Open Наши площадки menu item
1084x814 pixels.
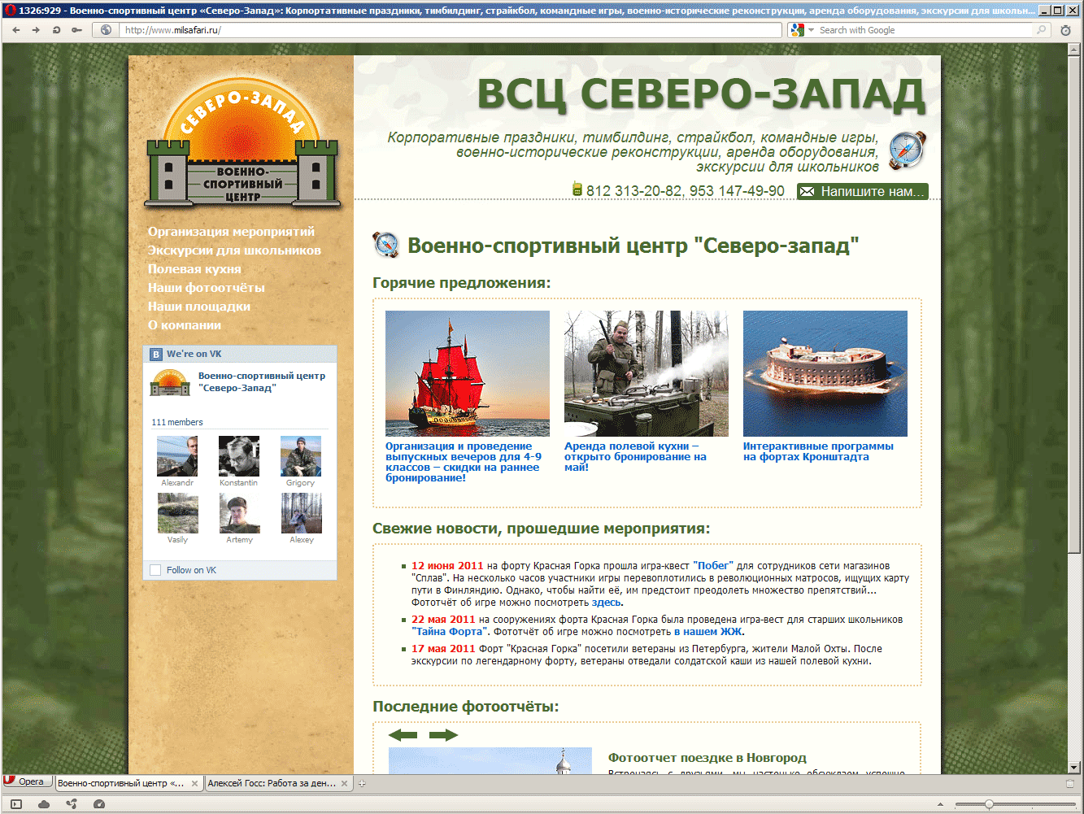(x=198, y=307)
